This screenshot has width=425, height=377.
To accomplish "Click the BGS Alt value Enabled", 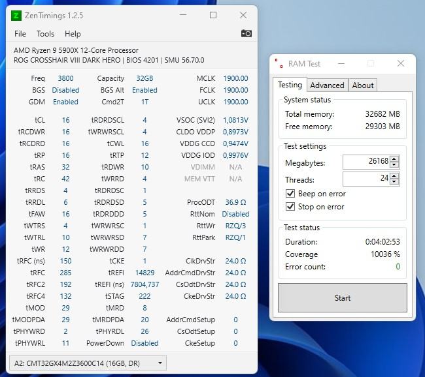I will pos(144,90).
